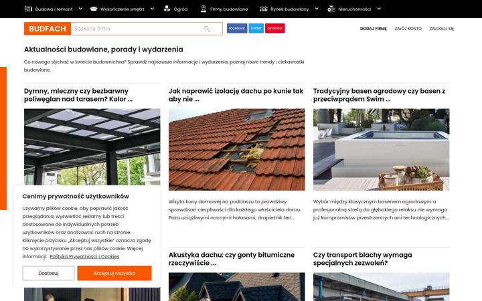Click the Nieruchomości icon
Screen dimensions: 482x301
tap(331, 9)
